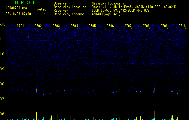This screenshot has width=189, height=120.
Task: Click the 0704 time marker
Action: point(74,26)
